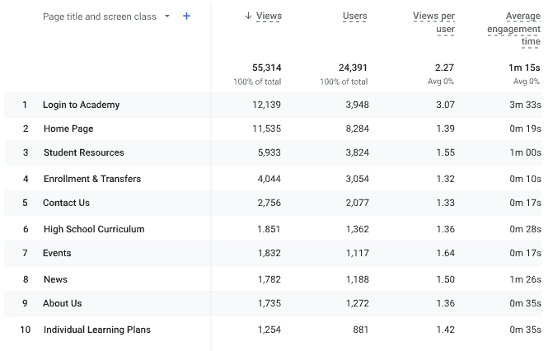The height and width of the screenshot is (351, 548).
Task: Add a secondary dimension with the plus icon
Action: tap(186, 16)
